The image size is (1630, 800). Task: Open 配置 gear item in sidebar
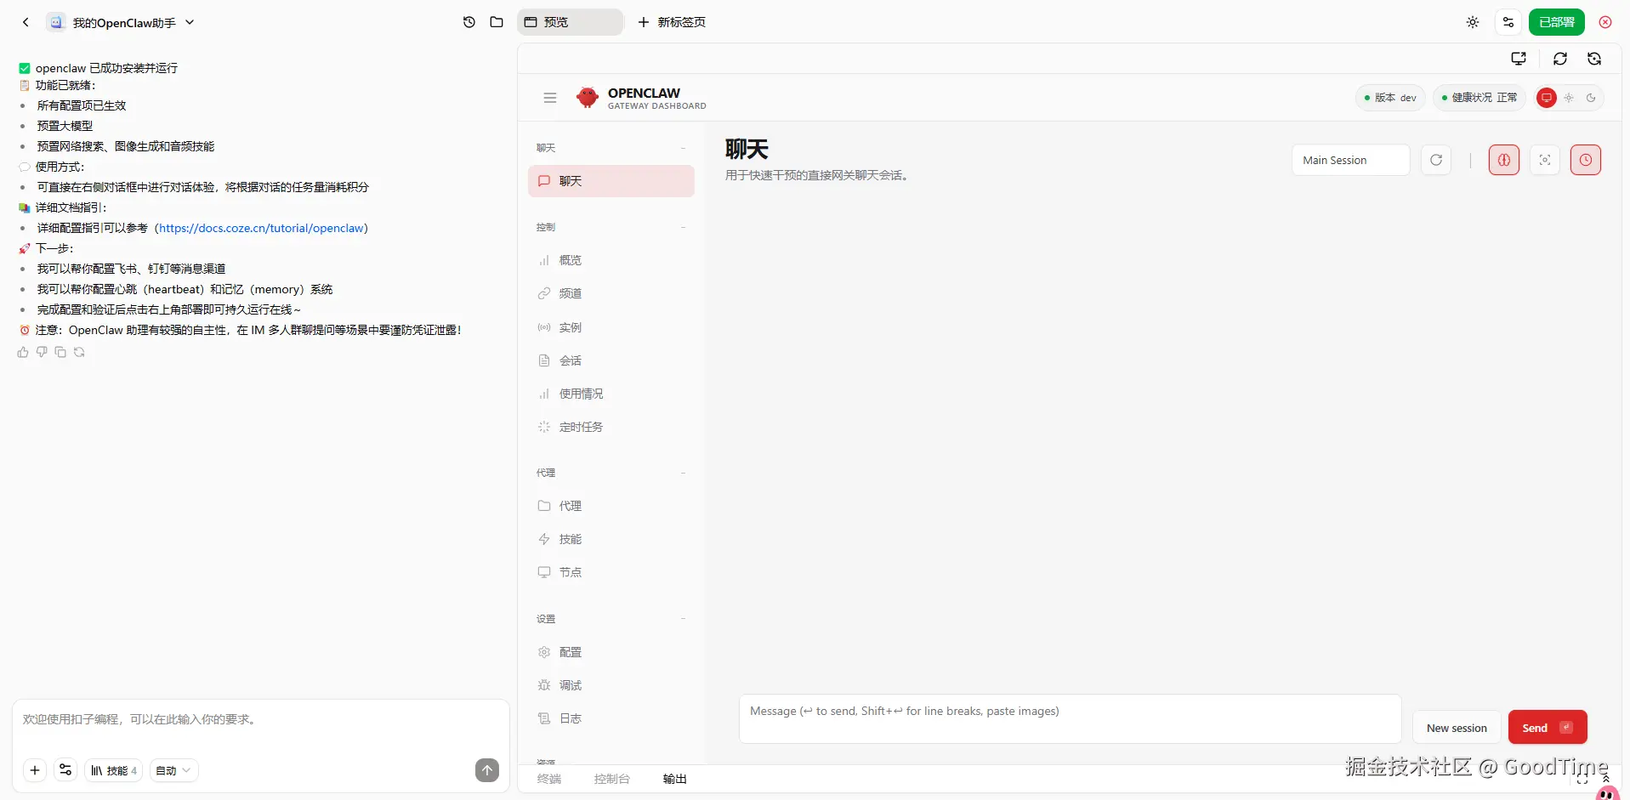(x=611, y=652)
